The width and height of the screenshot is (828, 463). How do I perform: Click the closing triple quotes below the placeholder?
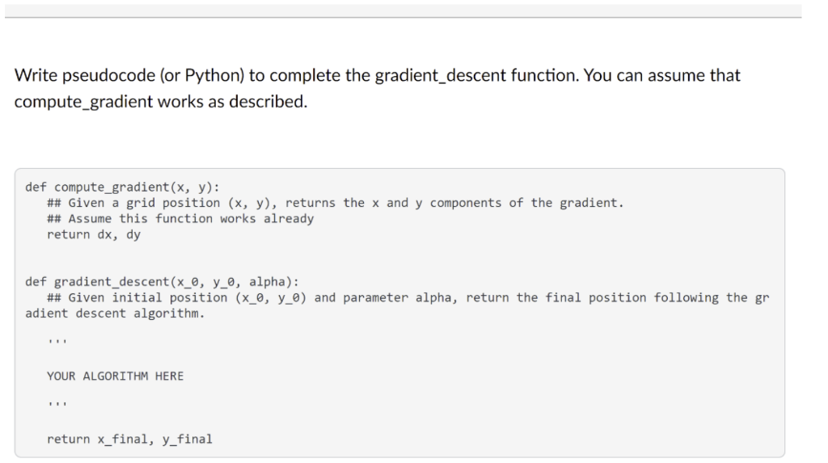pyautogui.click(x=57, y=407)
